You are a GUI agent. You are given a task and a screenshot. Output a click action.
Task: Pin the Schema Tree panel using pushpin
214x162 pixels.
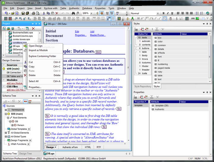(x=35, y=96)
